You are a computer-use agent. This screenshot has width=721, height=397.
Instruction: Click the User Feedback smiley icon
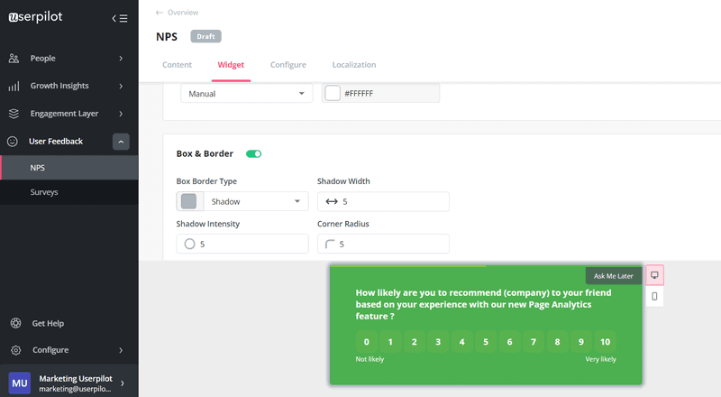click(x=13, y=142)
